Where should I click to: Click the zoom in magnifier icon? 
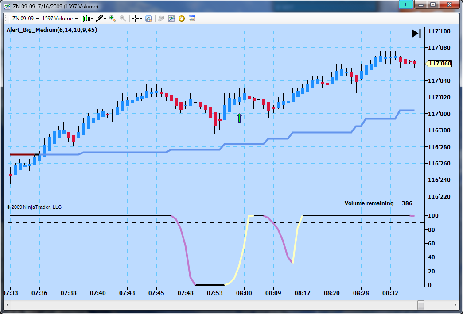click(112, 19)
